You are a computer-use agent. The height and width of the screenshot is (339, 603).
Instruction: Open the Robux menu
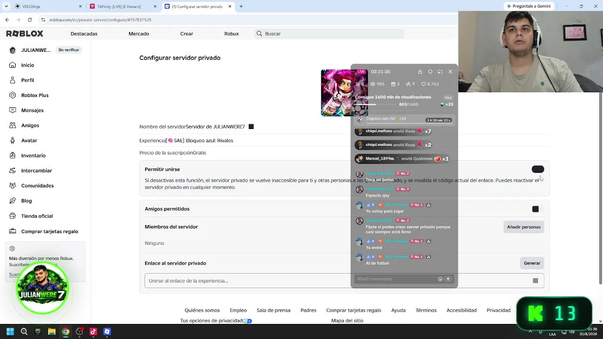pyautogui.click(x=232, y=34)
